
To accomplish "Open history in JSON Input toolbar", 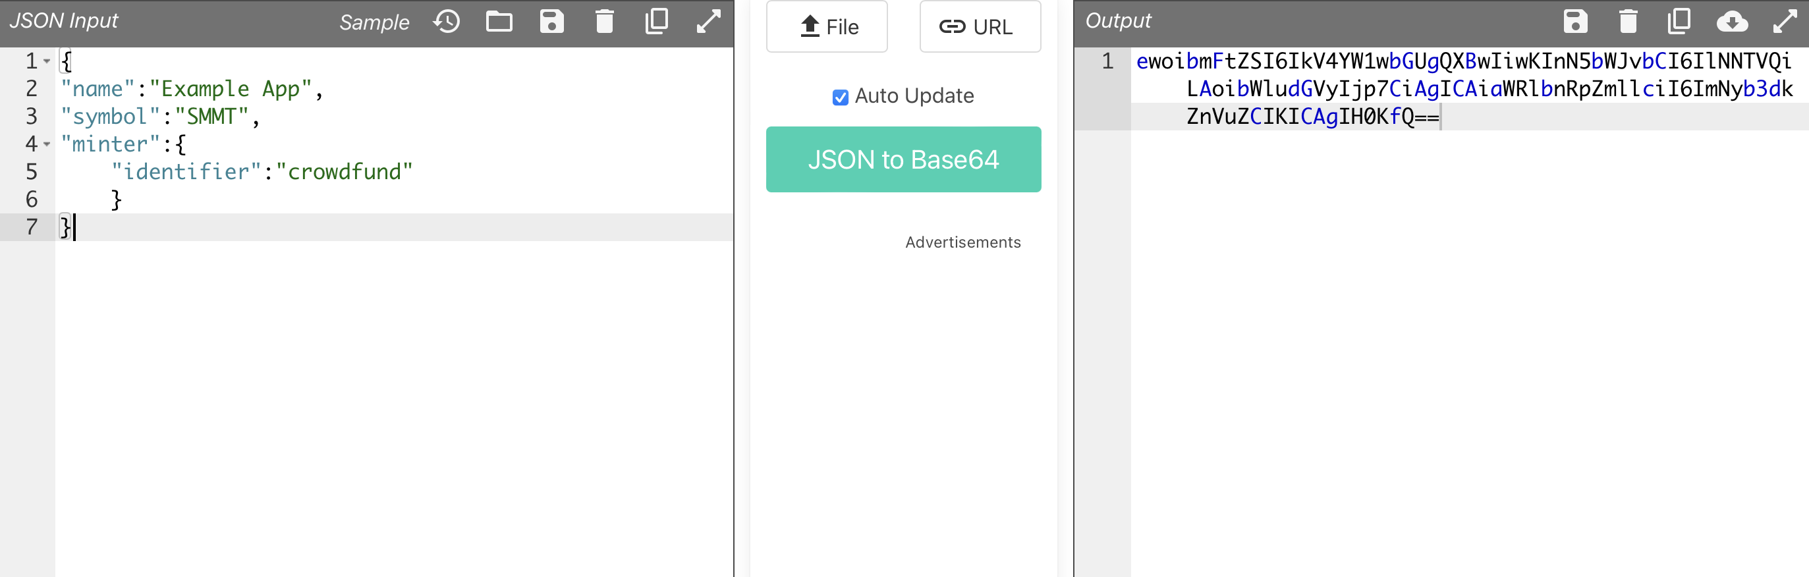I will [447, 22].
